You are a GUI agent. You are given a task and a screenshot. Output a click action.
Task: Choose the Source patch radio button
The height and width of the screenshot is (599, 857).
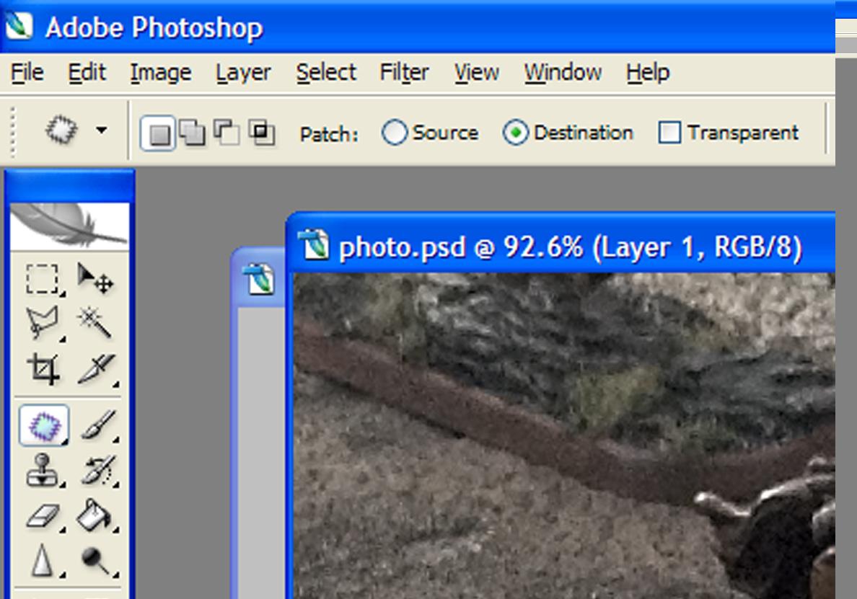(x=394, y=133)
